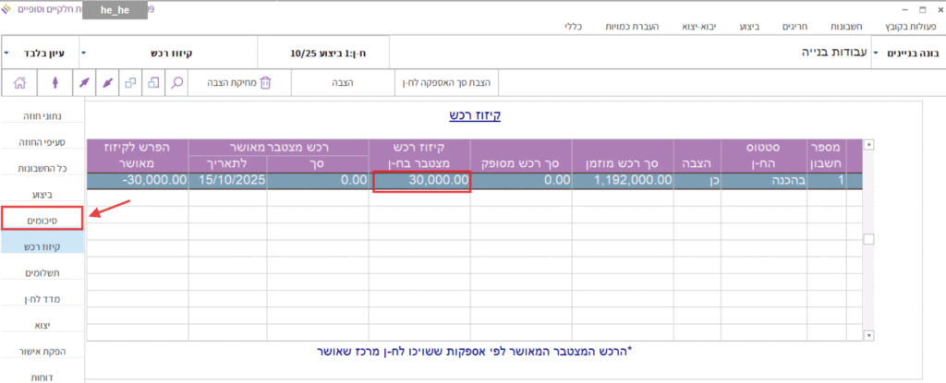Image resolution: width=946 pixels, height=383 pixels.
Task: Click the home icon in the toolbar
Action: coord(20,82)
